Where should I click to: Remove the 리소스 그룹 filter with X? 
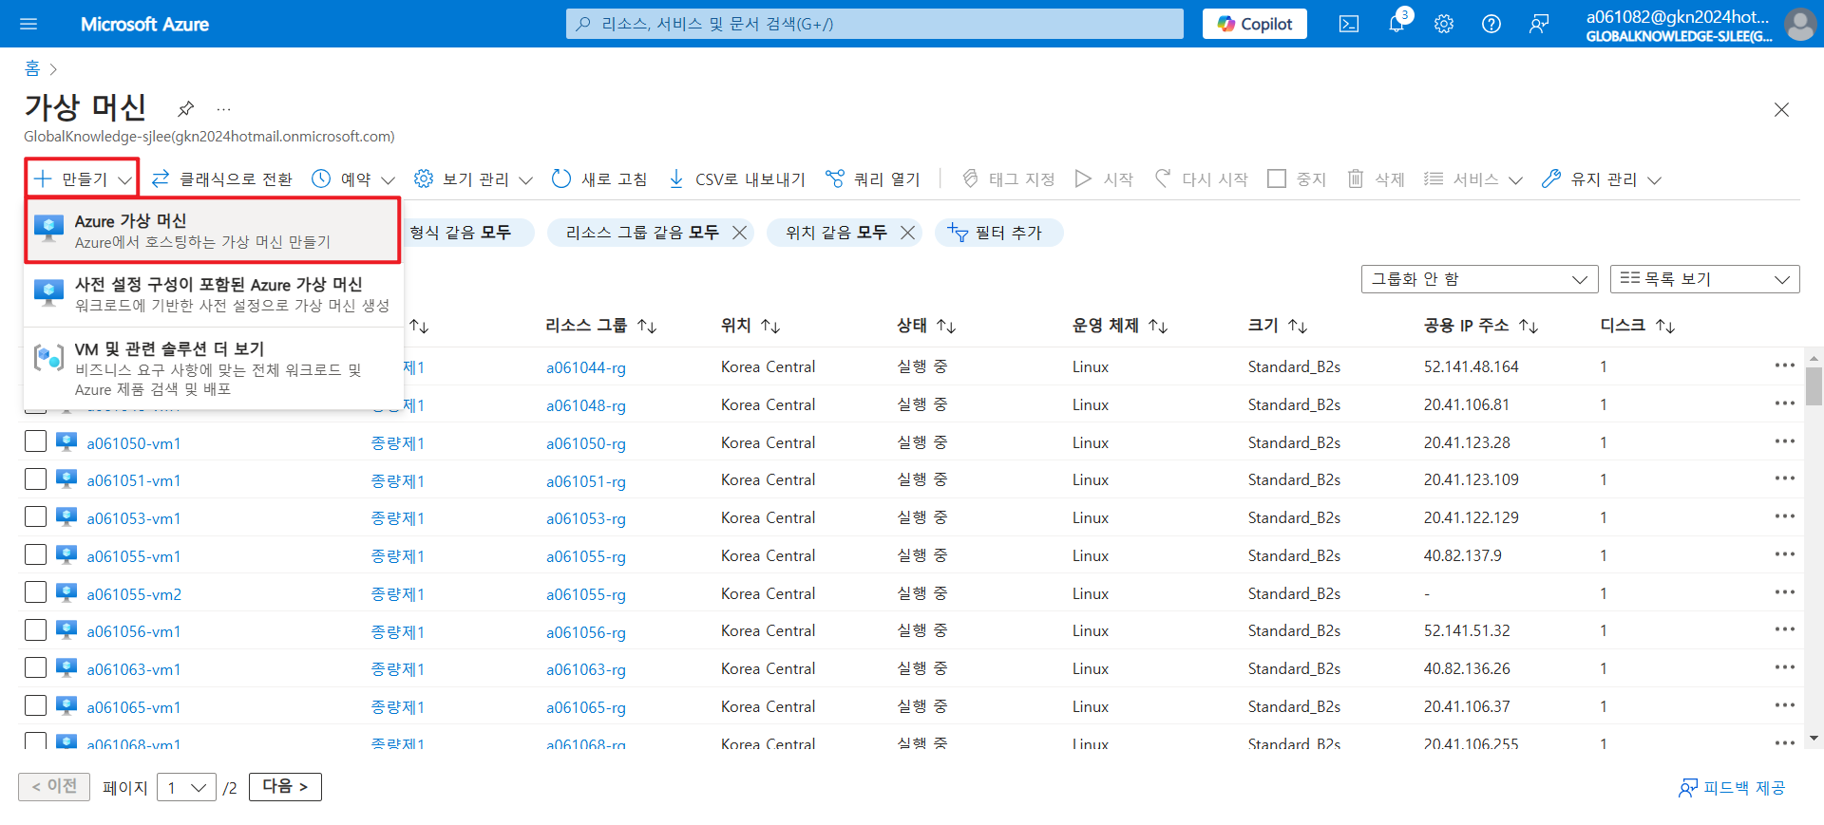(739, 233)
